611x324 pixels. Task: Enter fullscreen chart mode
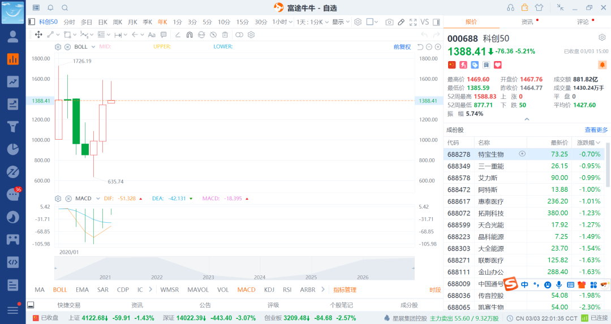413,22
